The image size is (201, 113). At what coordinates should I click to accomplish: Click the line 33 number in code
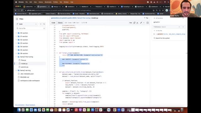(x=55, y=72)
